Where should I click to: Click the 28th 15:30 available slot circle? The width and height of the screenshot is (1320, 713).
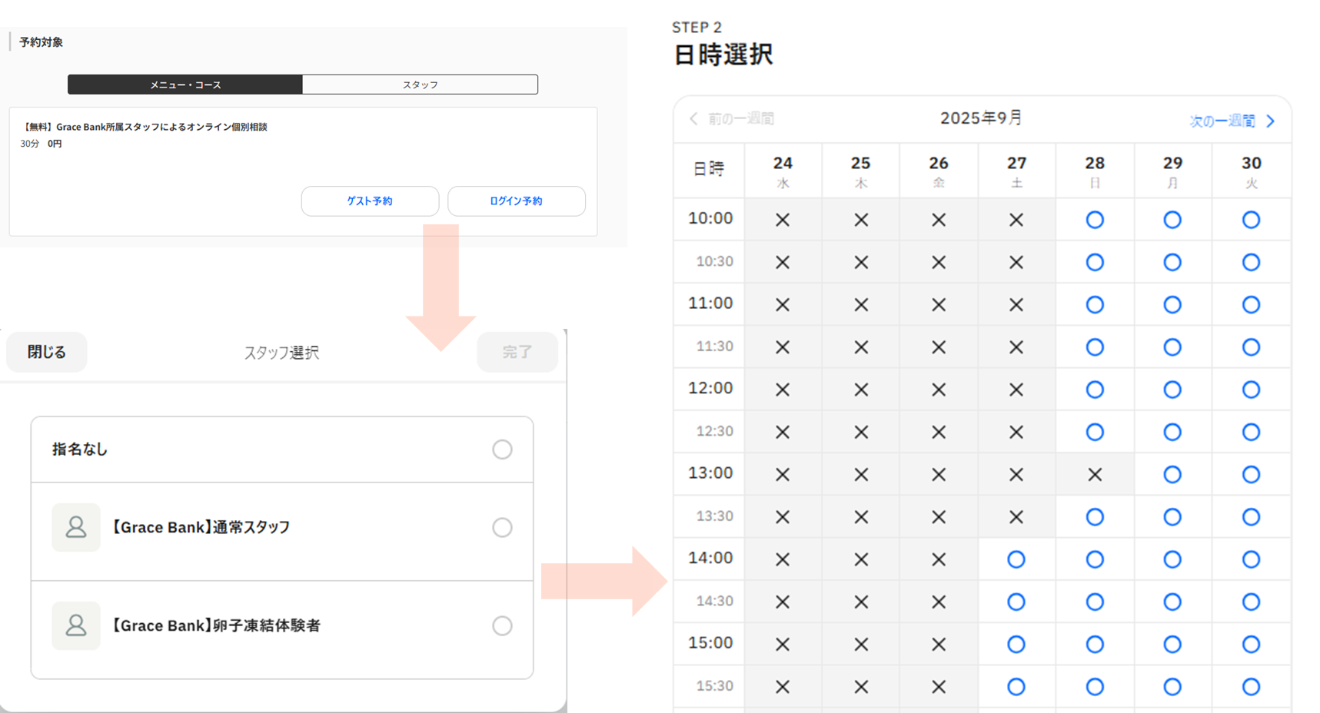tap(1095, 687)
